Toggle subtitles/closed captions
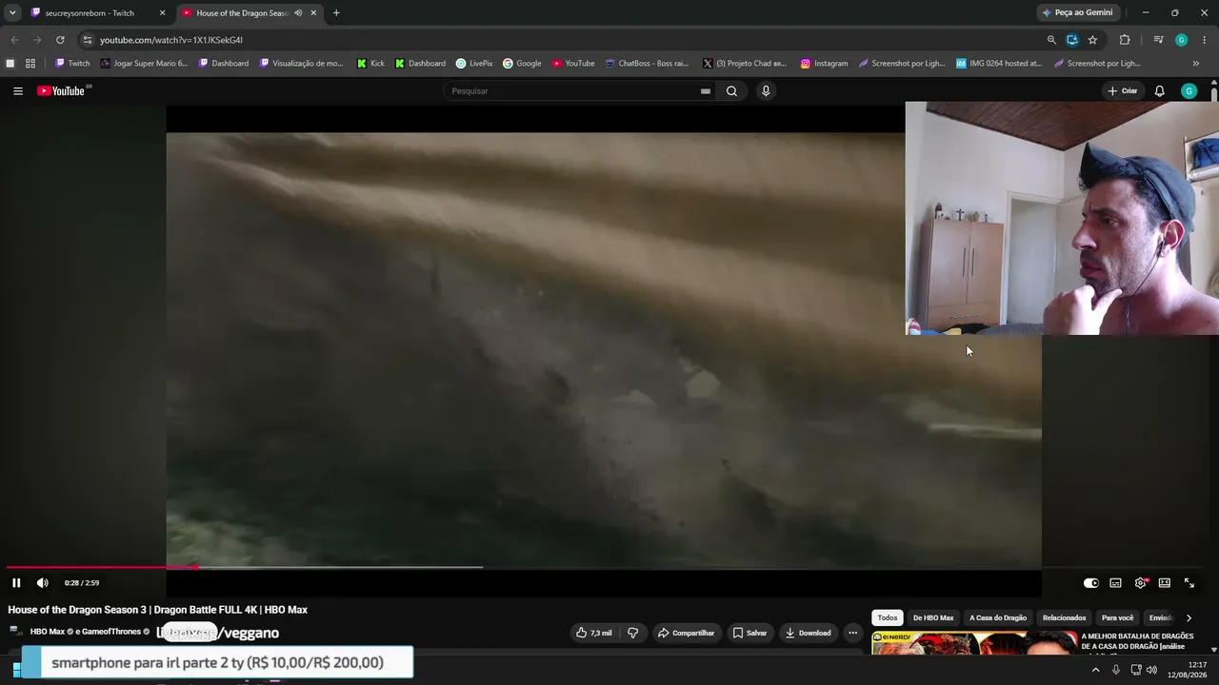Image resolution: width=1219 pixels, height=685 pixels. coord(1115,583)
